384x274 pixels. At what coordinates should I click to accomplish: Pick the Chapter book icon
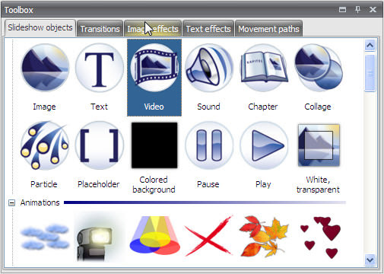pos(264,68)
